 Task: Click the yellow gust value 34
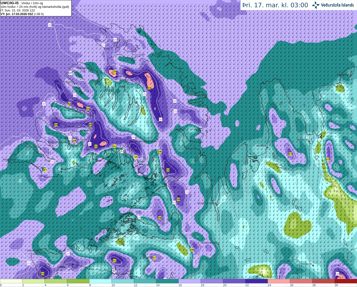pyautogui.click(x=136, y=157)
